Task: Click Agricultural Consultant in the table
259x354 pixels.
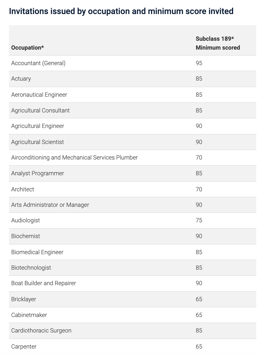Action: pyautogui.click(x=40, y=110)
